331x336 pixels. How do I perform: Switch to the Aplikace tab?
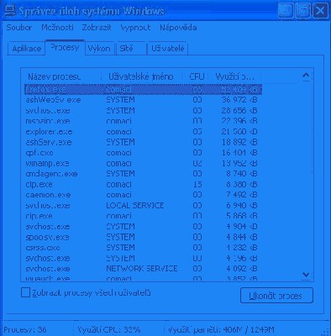[x=27, y=49]
